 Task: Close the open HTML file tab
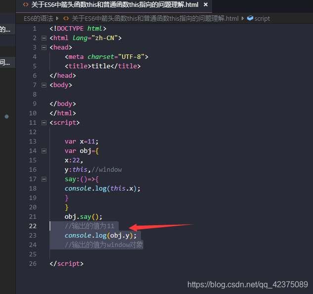(206, 4)
